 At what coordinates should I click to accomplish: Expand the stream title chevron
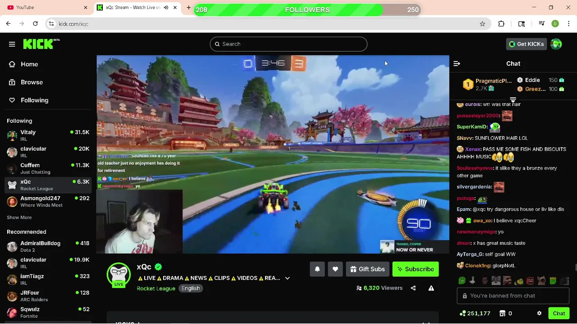point(288,278)
